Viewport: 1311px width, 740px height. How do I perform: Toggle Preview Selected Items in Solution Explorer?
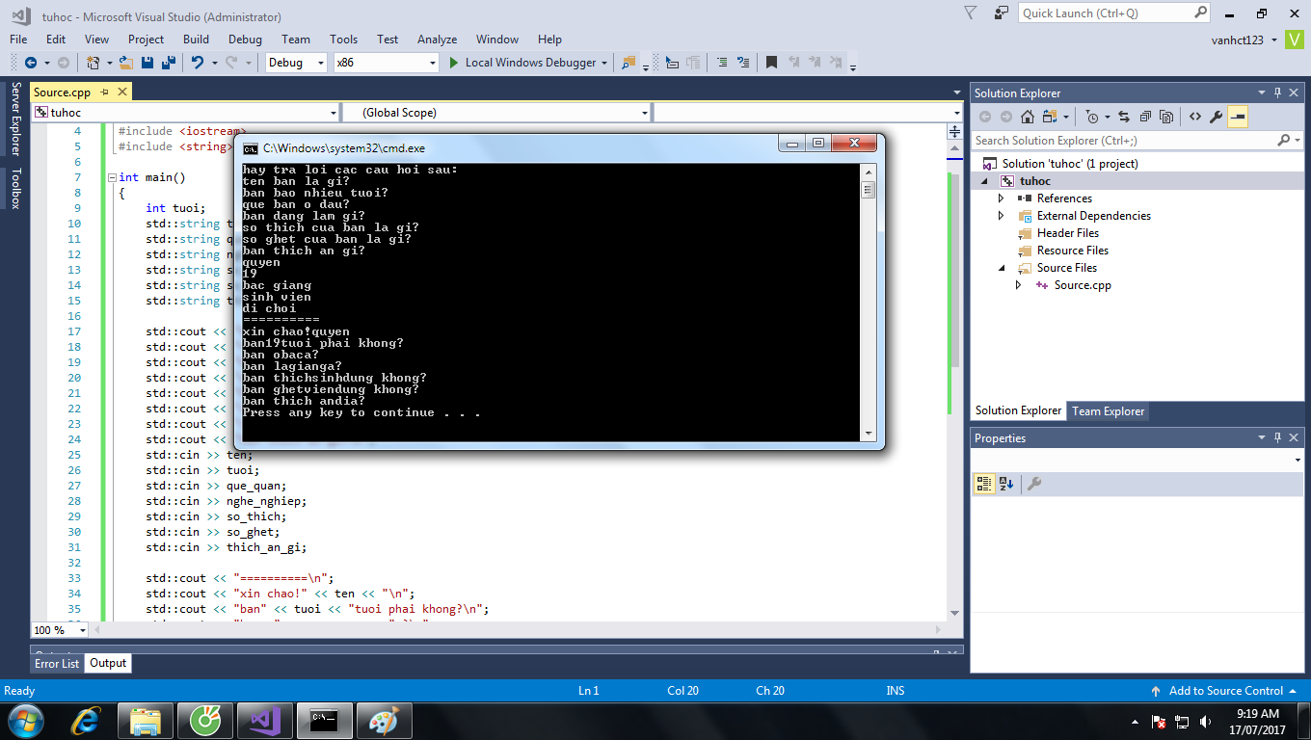(1238, 117)
